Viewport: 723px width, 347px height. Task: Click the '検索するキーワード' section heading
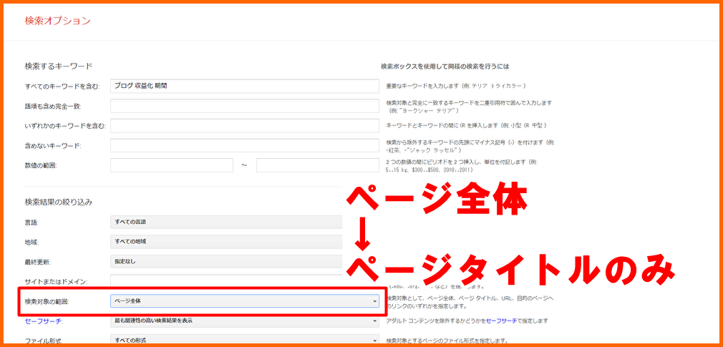(59, 66)
